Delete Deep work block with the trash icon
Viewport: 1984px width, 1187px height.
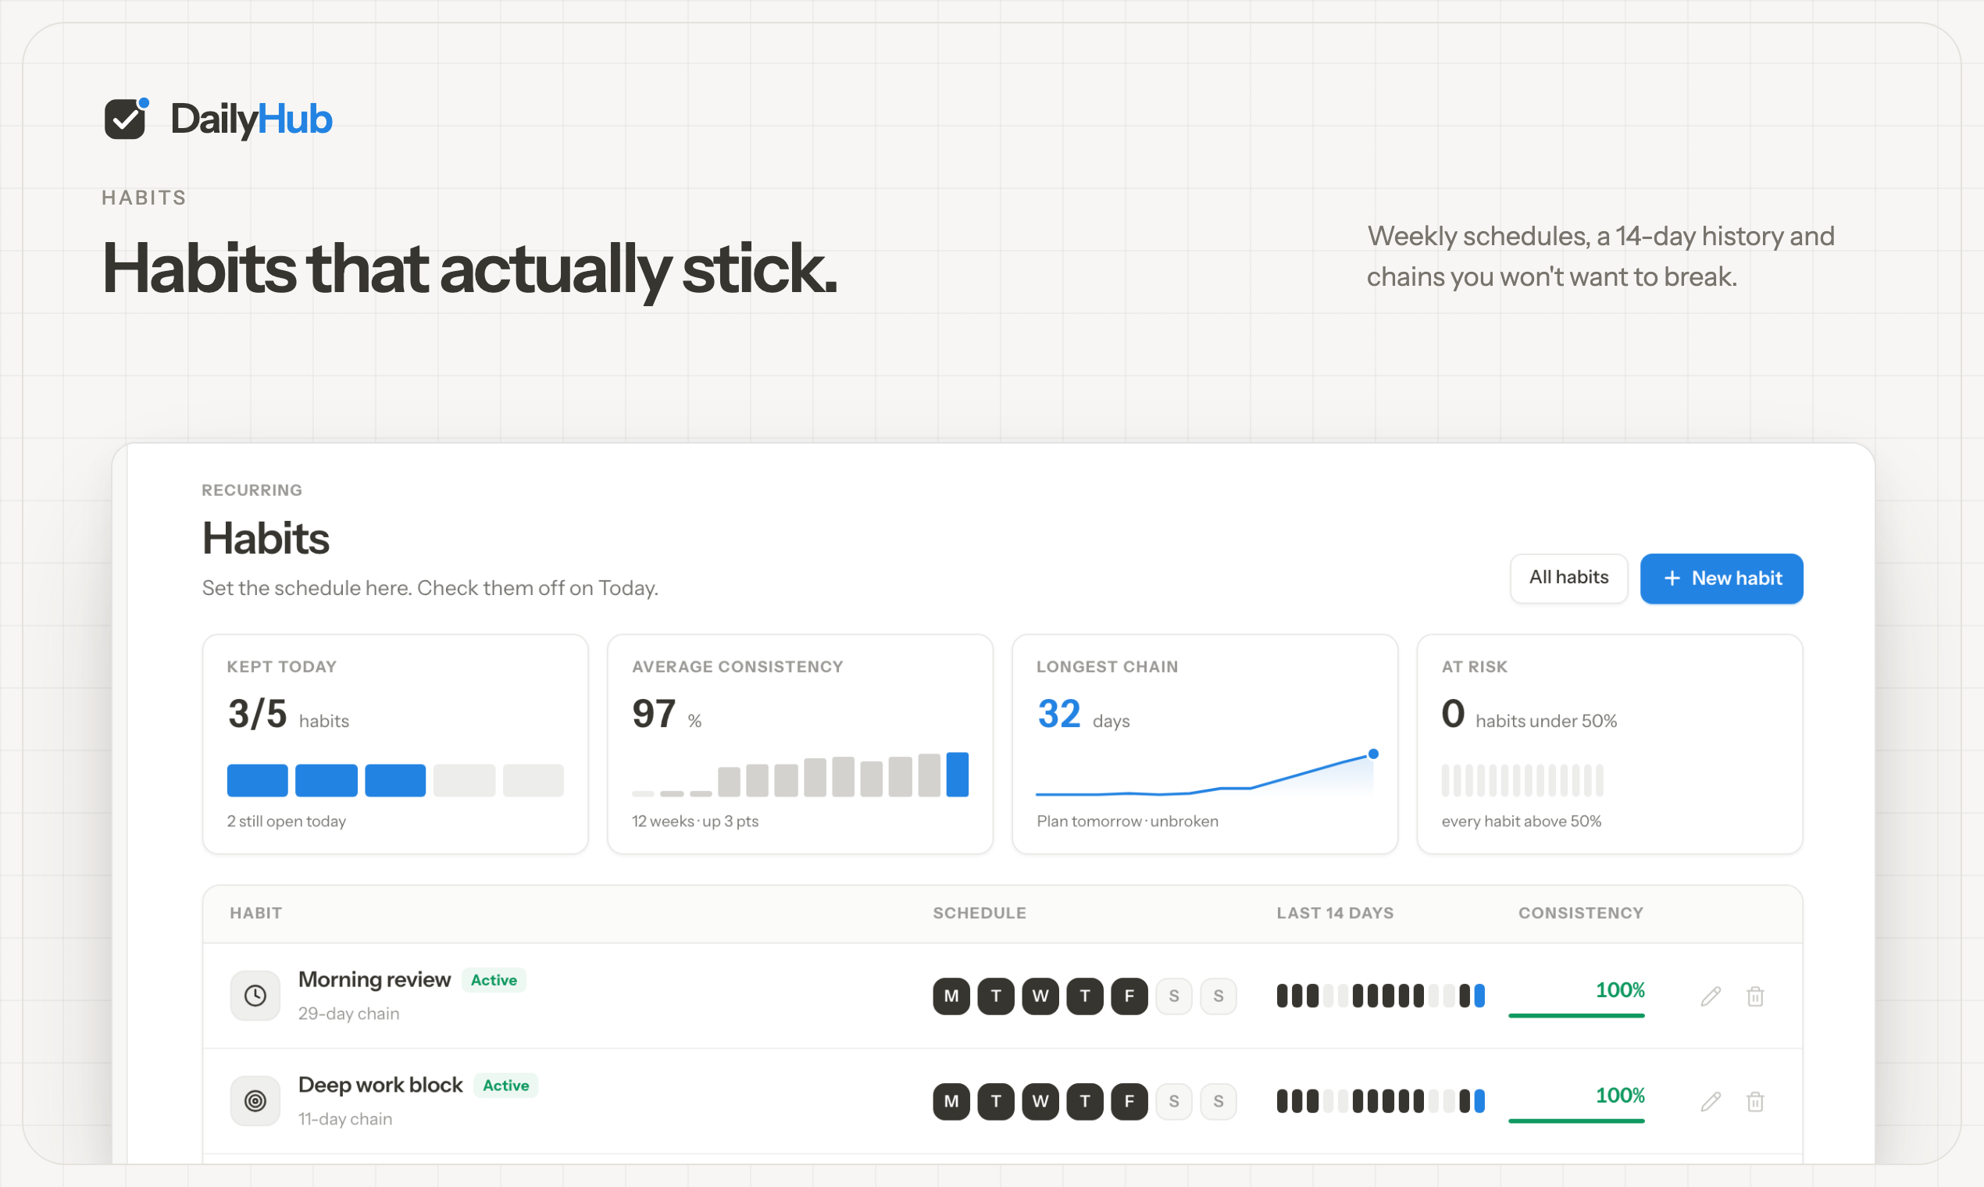(x=1755, y=1101)
